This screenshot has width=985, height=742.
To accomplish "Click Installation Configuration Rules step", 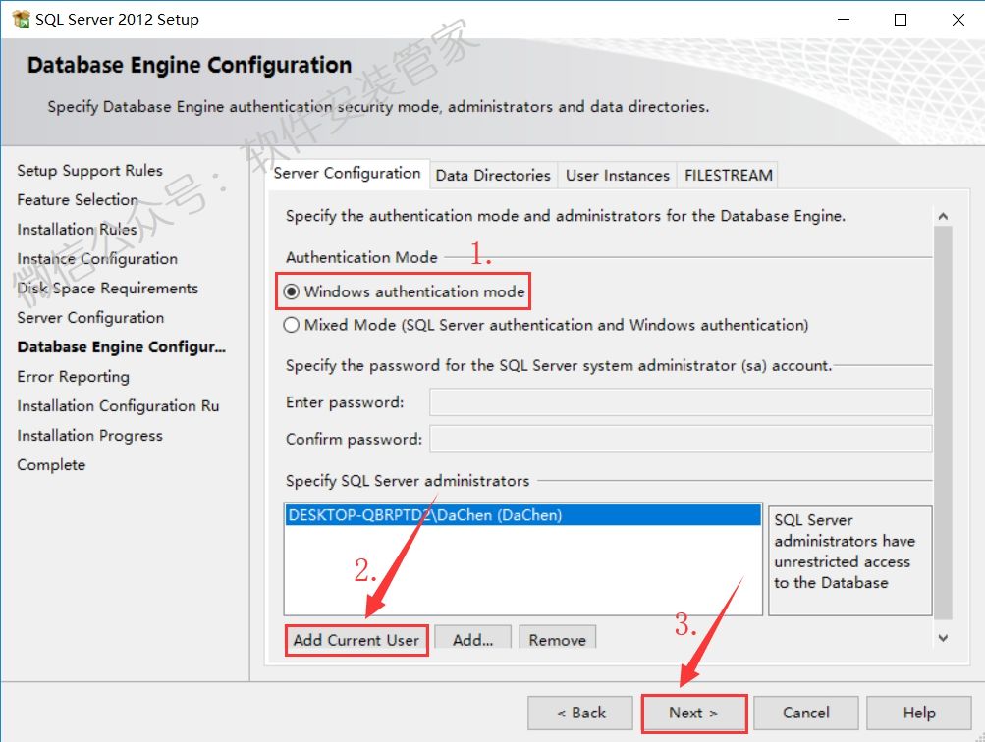I will [118, 406].
